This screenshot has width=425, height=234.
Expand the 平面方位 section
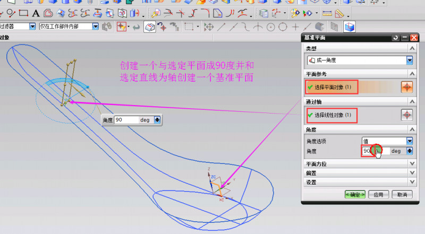[412, 163]
